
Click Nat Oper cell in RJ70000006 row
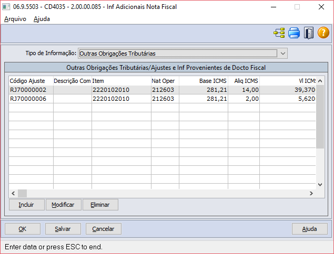(165, 99)
